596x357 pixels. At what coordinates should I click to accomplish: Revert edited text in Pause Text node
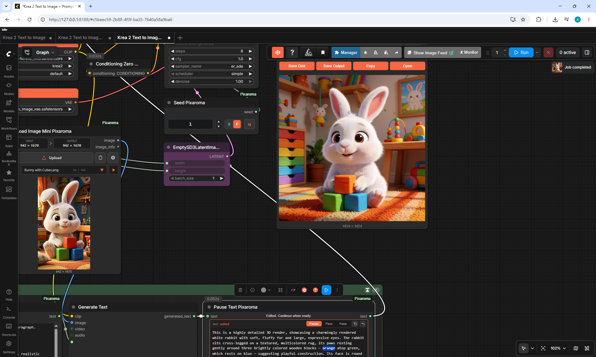363,324
